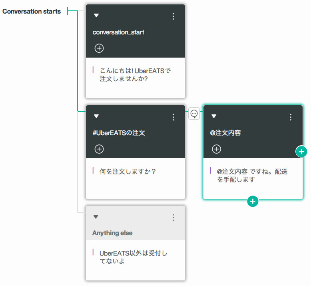311x286 pixels.
Task: Collapse the @注文内容 node triangle
Action: click(x=214, y=116)
